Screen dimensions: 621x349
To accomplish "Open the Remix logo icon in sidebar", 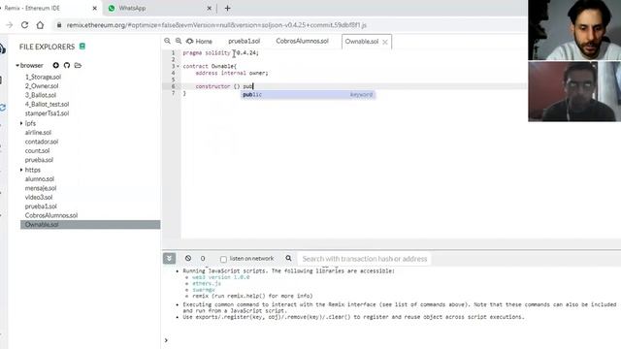I will (x=2, y=49).
